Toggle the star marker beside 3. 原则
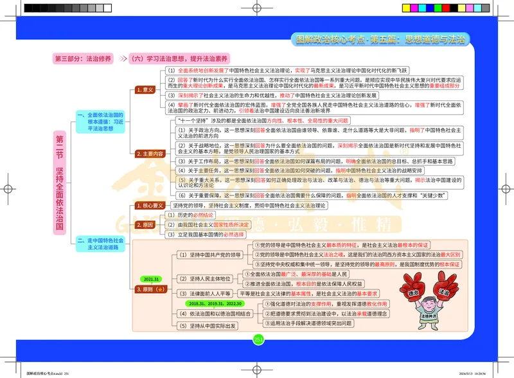This screenshot has width=514, height=378. pyautogui.click(x=161, y=289)
